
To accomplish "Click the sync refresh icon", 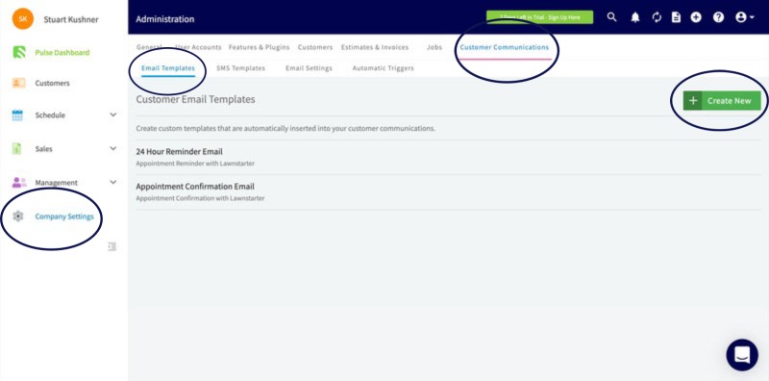I will pos(657,17).
